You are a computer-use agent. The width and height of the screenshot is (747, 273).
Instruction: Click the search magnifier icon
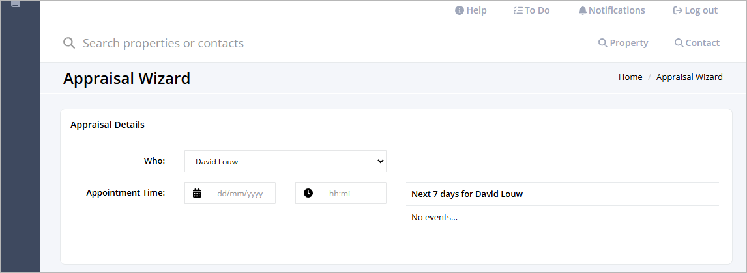tap(69, 43)
